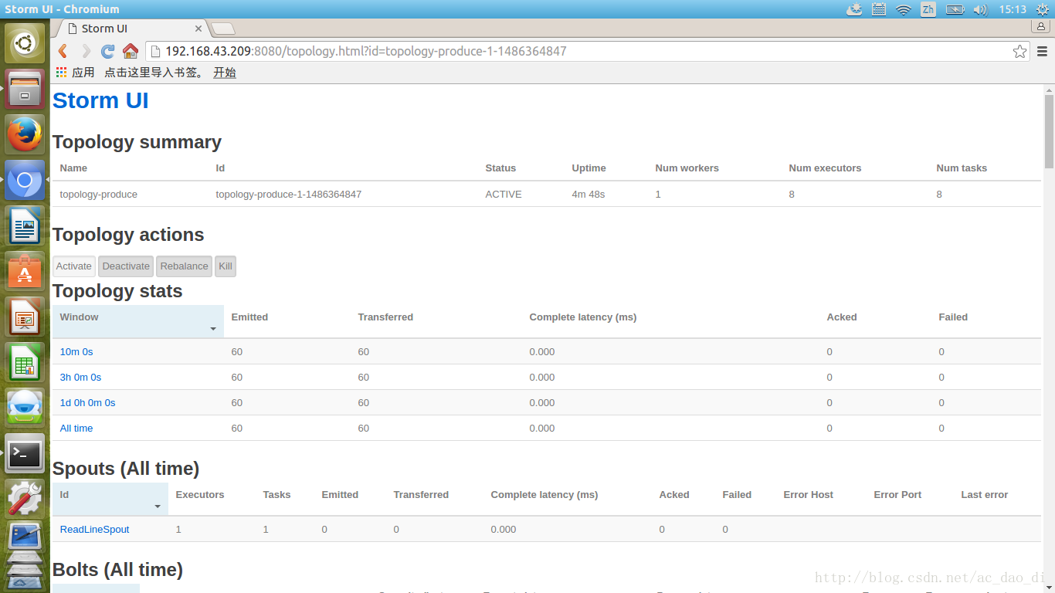The image size is (1055, 593).
Task: Open the Chromium hamburger menu
Action: coord(1042,52)
